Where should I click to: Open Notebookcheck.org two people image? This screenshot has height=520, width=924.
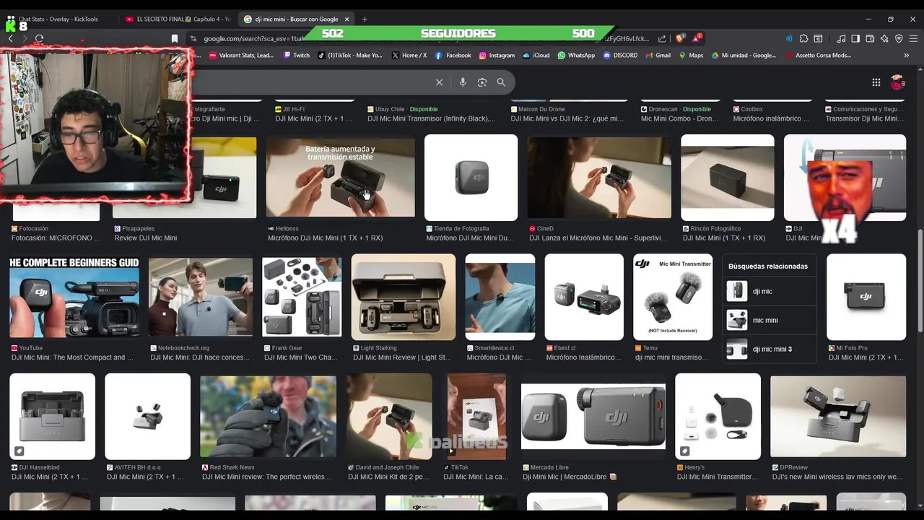click(x=201, y=297)
